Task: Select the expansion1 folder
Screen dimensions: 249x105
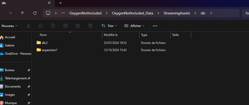Action: click(49, 50)
